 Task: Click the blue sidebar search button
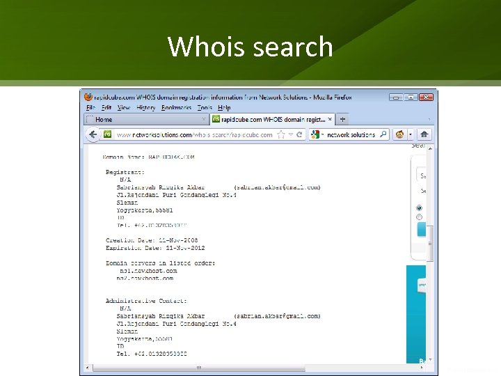(x=422, y=230)
